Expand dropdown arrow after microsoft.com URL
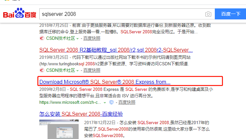The image size is (246, 139). (x=105, y=103)
